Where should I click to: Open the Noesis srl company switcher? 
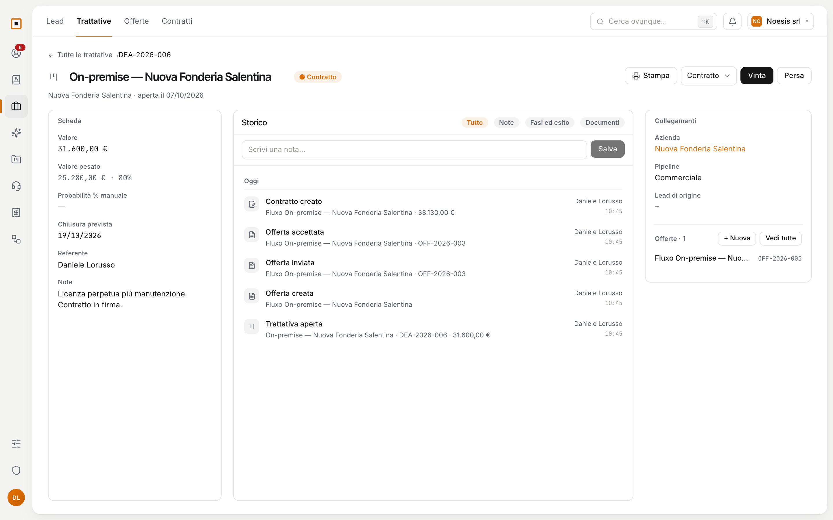tap(780, 21)
